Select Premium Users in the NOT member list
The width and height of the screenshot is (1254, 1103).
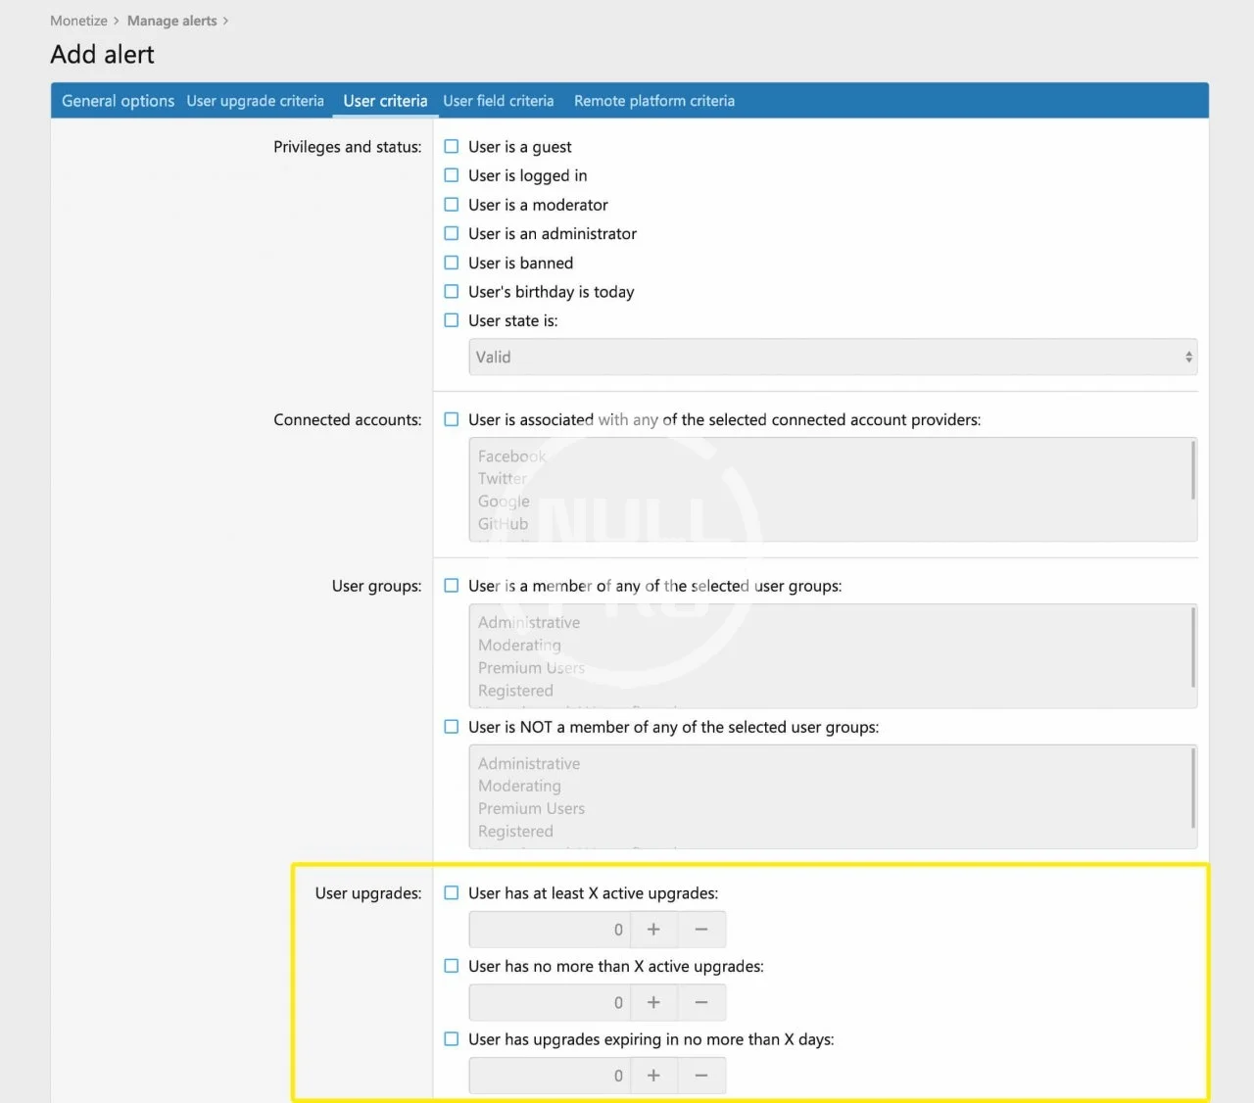pyautogui.click(x=531, y=809)
